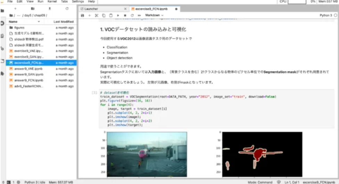Screen dimensions: 339x184
Task: Restart the kernel with the circular arrow icon
Action: 132,15
